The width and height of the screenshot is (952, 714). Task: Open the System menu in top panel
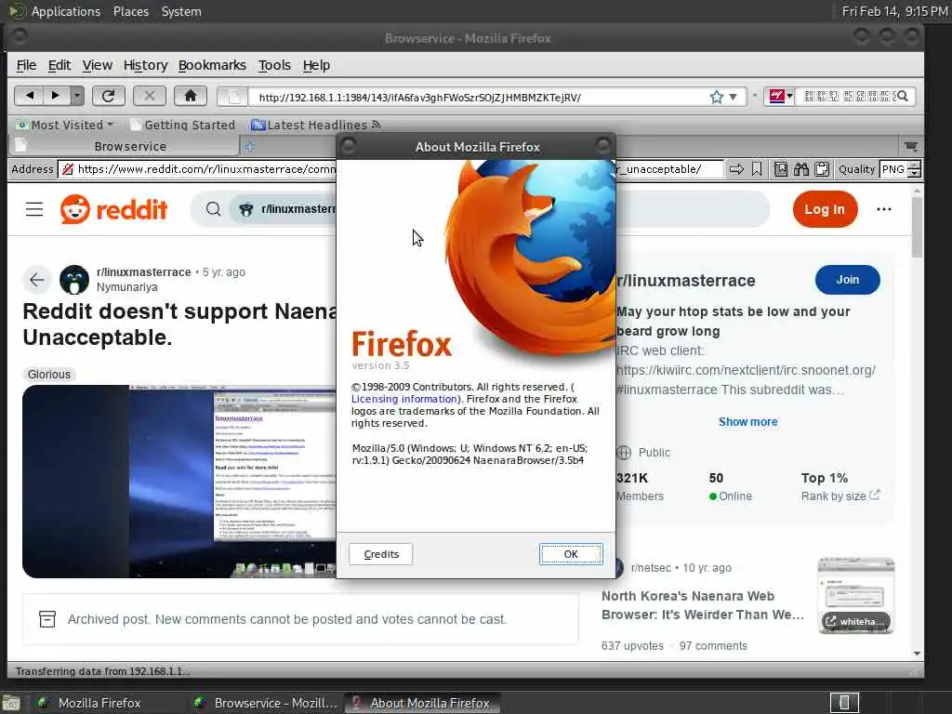click(181, 11)
